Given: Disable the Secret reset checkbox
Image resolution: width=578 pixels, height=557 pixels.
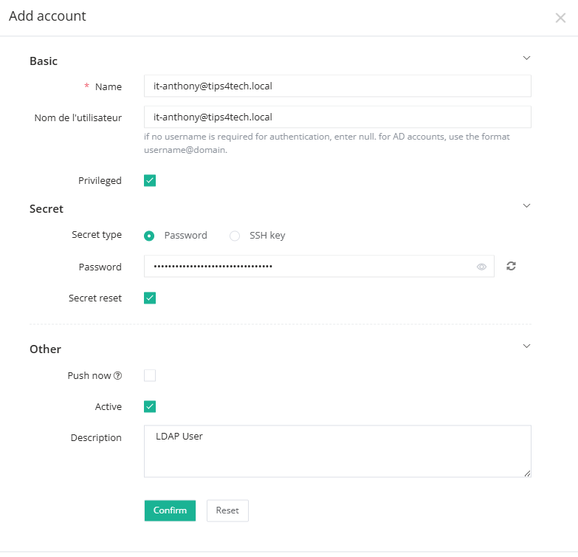Looking at the screenshot, I should point(150,298).
